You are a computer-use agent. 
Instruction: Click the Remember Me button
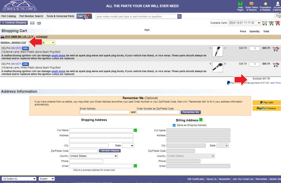coord(191,112)
